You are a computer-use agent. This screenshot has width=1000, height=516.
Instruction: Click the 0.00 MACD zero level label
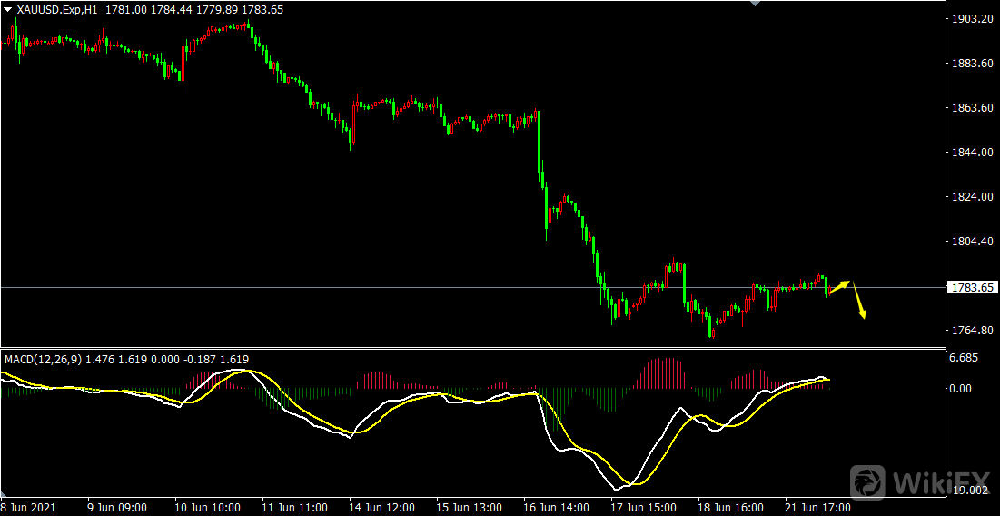click(961, 388)
